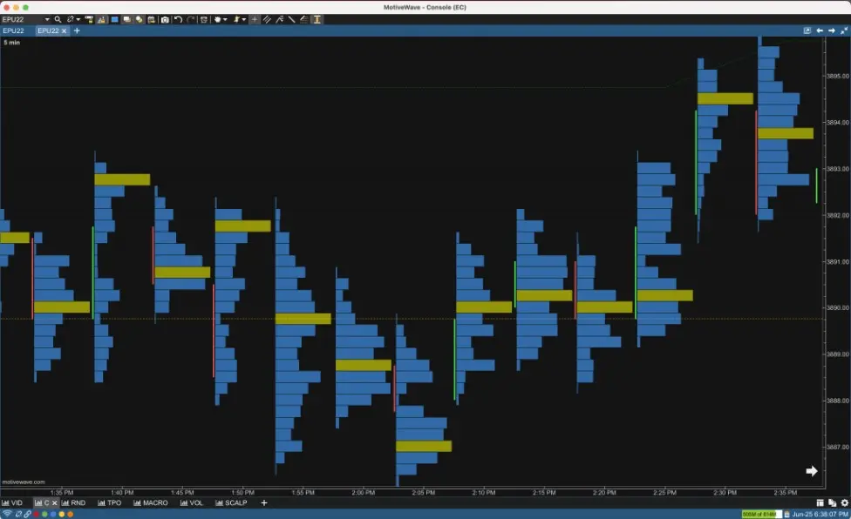Select the parallel channel lines tool

267,19
